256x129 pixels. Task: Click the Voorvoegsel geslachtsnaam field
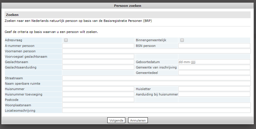(x=98, y=57)
